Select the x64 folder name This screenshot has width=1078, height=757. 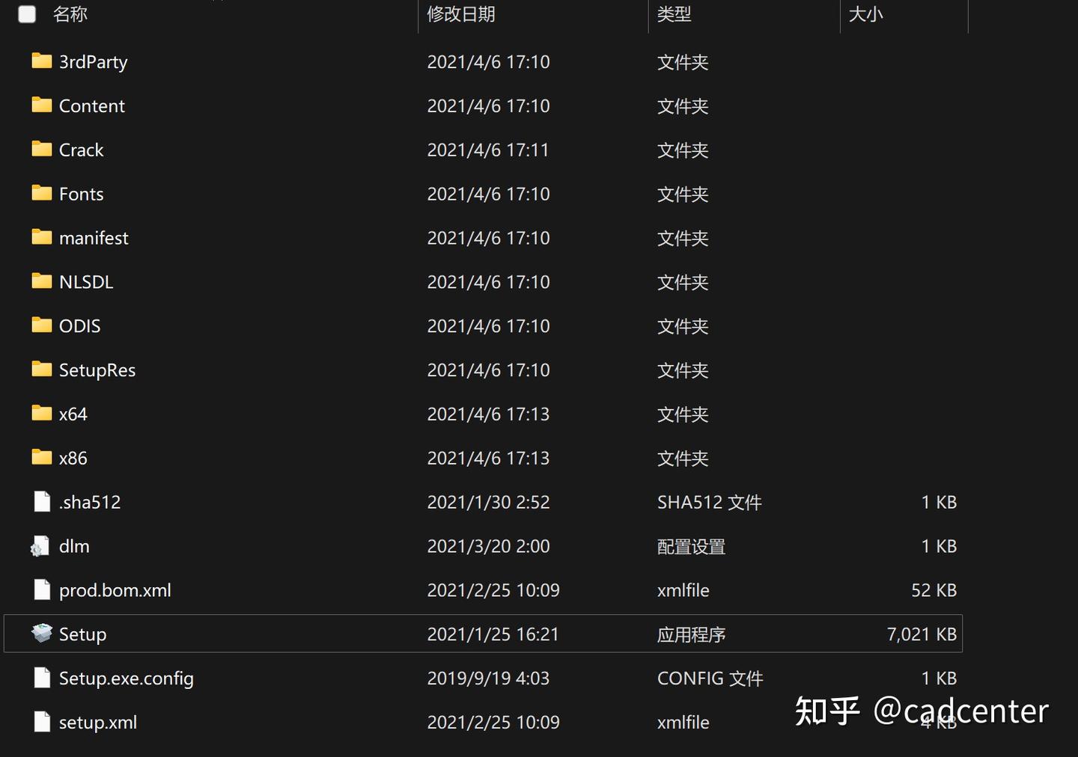click(73, 414)
